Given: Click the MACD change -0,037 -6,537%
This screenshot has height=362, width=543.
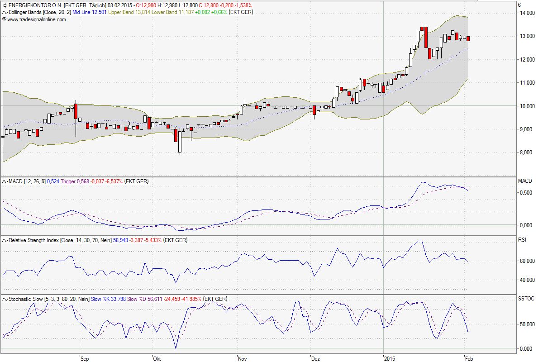Looking at the screenshot, I should (x=105, y=181).
